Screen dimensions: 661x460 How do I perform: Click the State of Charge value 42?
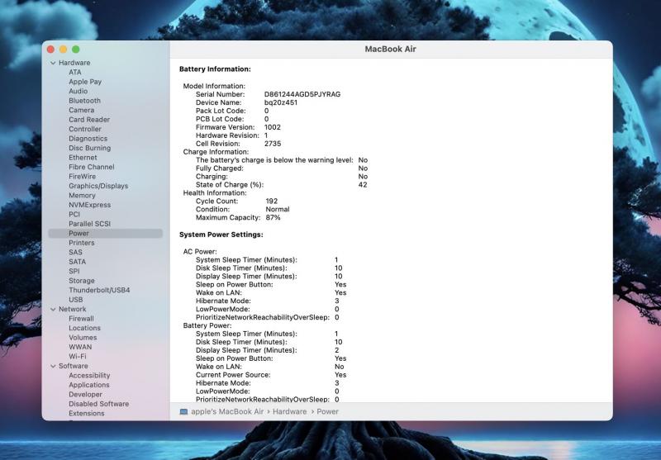click(363, 184)
